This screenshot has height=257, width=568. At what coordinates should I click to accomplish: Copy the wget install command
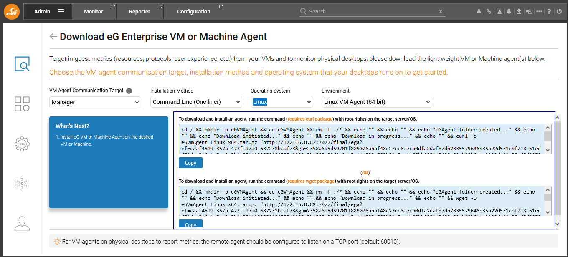pos(190,224)
